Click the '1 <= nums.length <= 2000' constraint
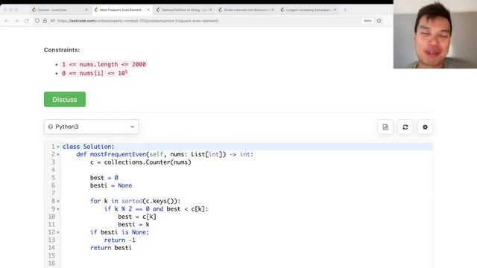The image size is (477, 268). [104, 65]
